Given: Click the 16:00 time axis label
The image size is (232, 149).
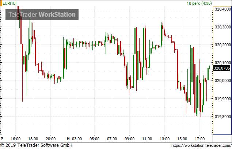Looking at the screenshot, I should coord(16,139).
